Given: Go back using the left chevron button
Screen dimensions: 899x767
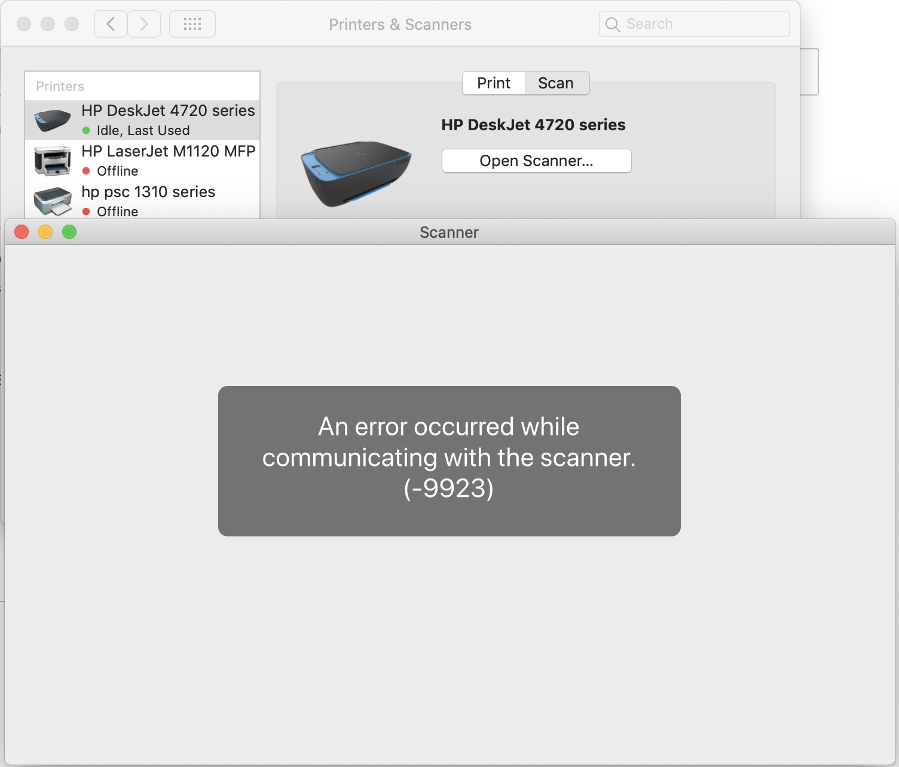Looking at the screenshot, I should [x=111, y=24].
